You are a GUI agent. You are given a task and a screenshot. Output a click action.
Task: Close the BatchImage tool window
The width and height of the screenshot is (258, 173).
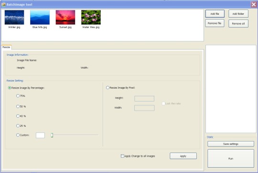(254, 5)
